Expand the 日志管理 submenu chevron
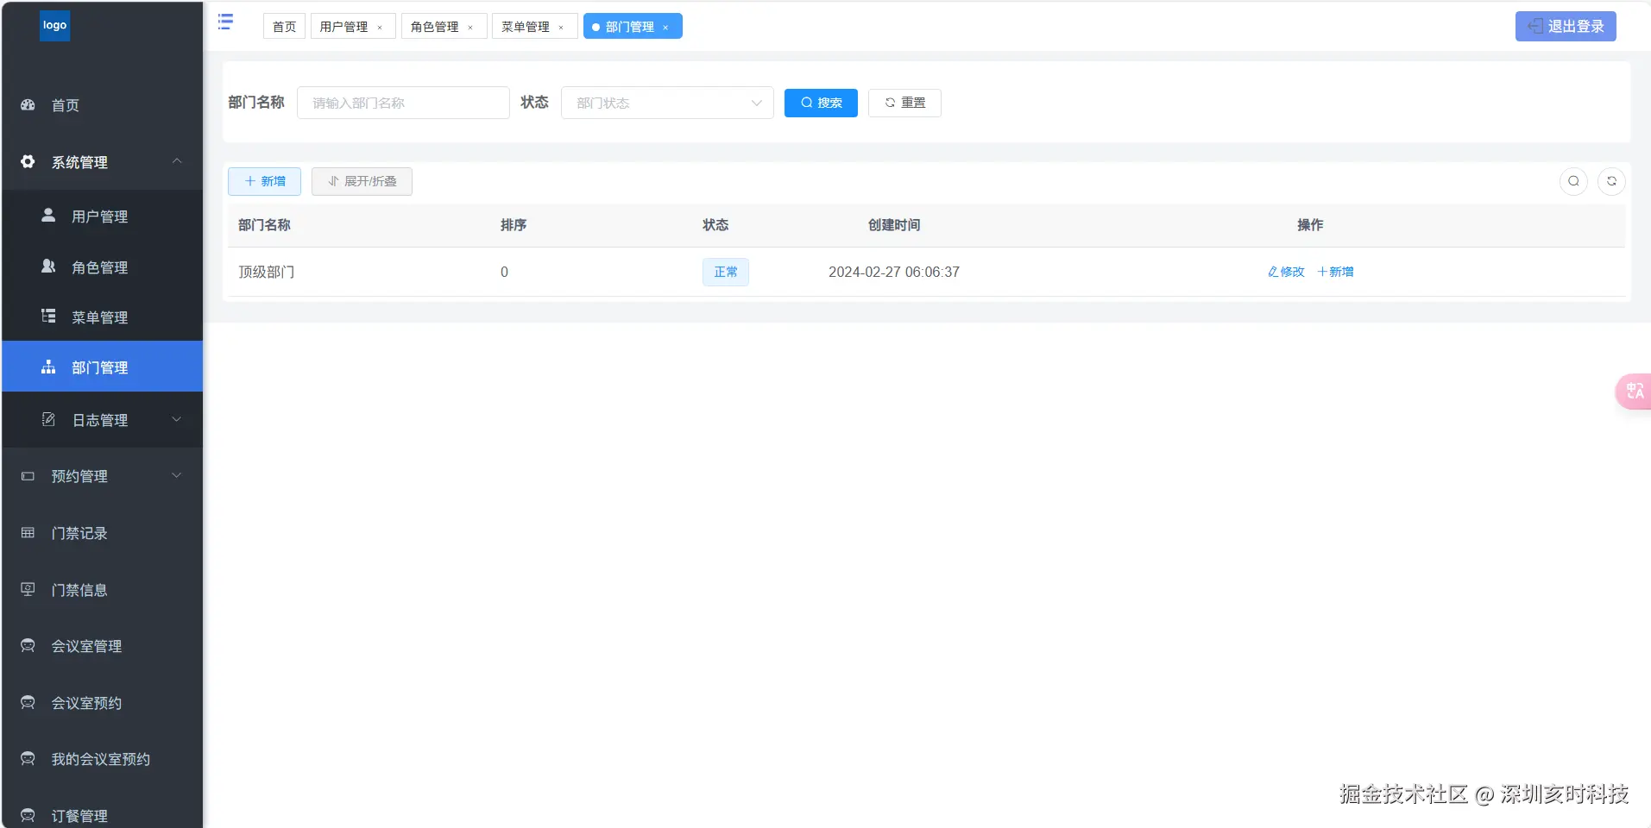1651x828 pixels. pyautogui.click(x=177, y=419)
